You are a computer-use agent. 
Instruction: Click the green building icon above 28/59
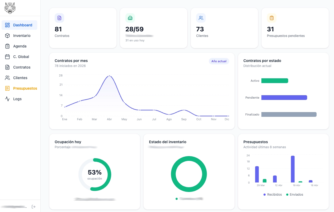130,18
